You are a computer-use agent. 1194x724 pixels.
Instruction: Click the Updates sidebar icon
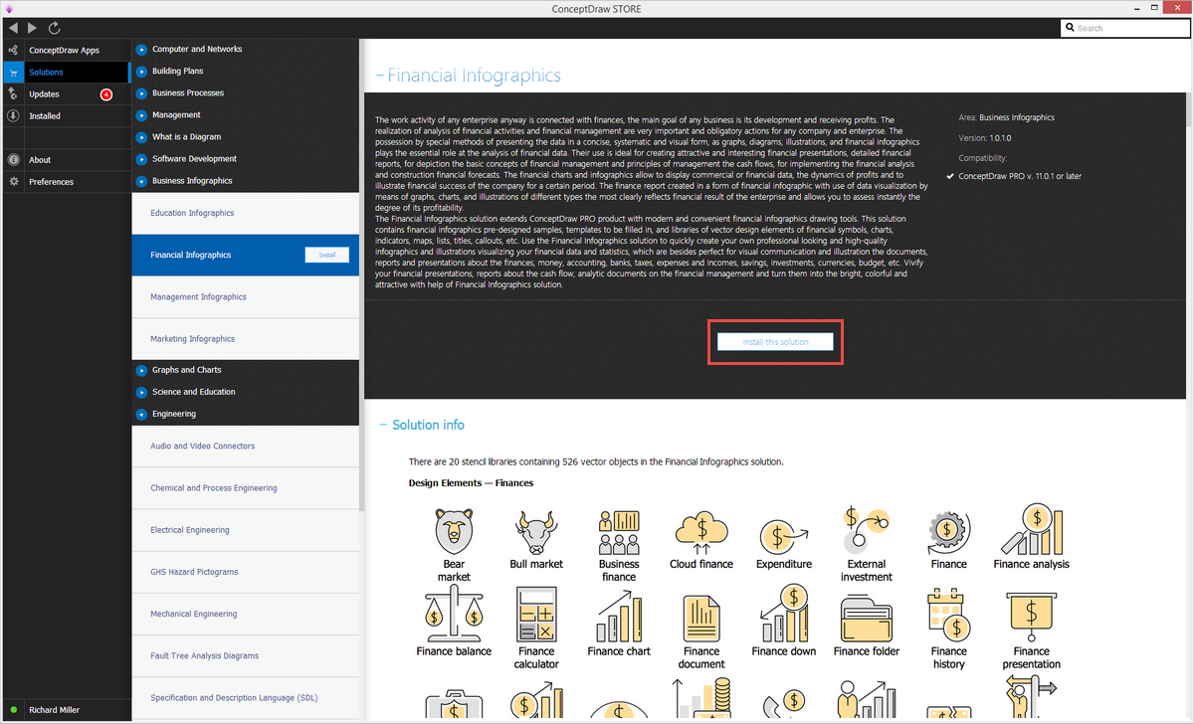[13, 93]
